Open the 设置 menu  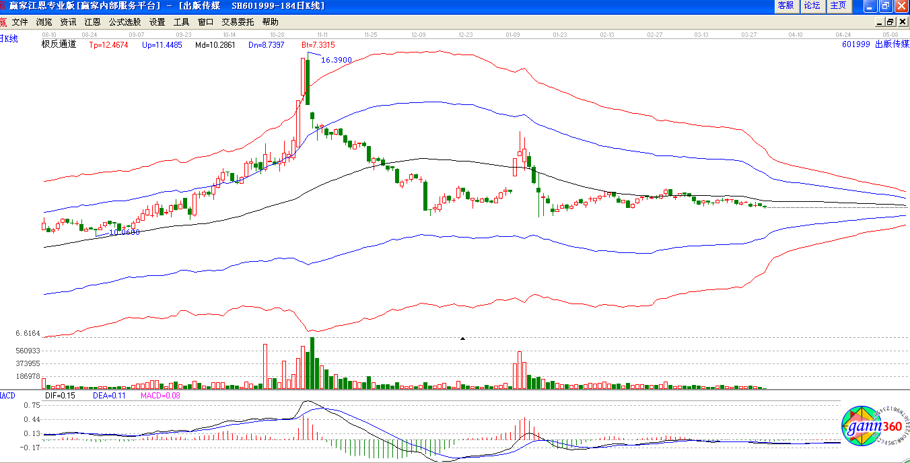click(x=157, y=22)
